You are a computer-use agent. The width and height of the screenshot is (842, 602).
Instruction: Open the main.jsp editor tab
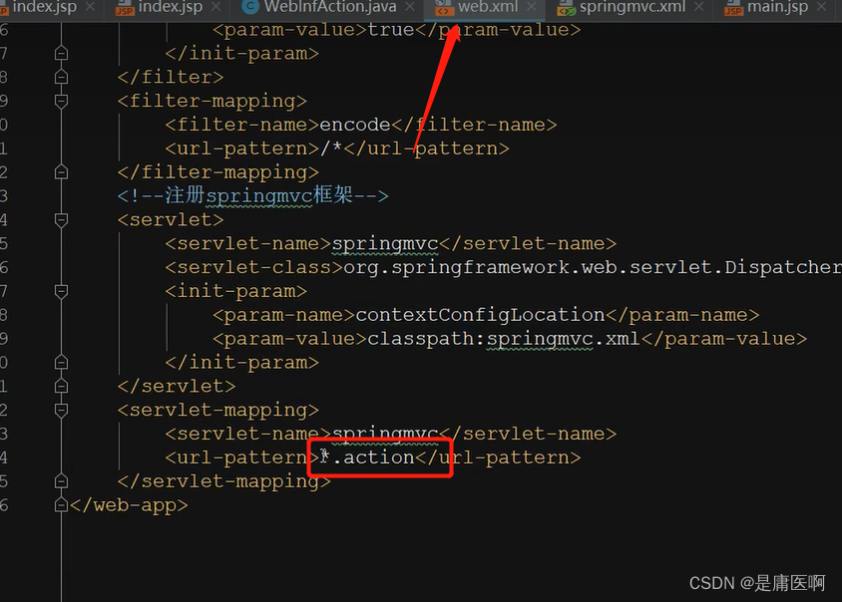pyautogui.click(x=777, y=7)
